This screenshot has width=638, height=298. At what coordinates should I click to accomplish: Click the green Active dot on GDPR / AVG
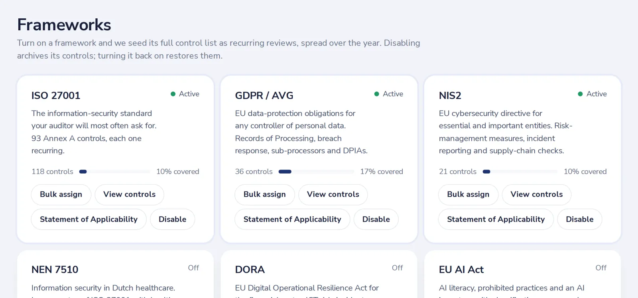pos(376,94)
